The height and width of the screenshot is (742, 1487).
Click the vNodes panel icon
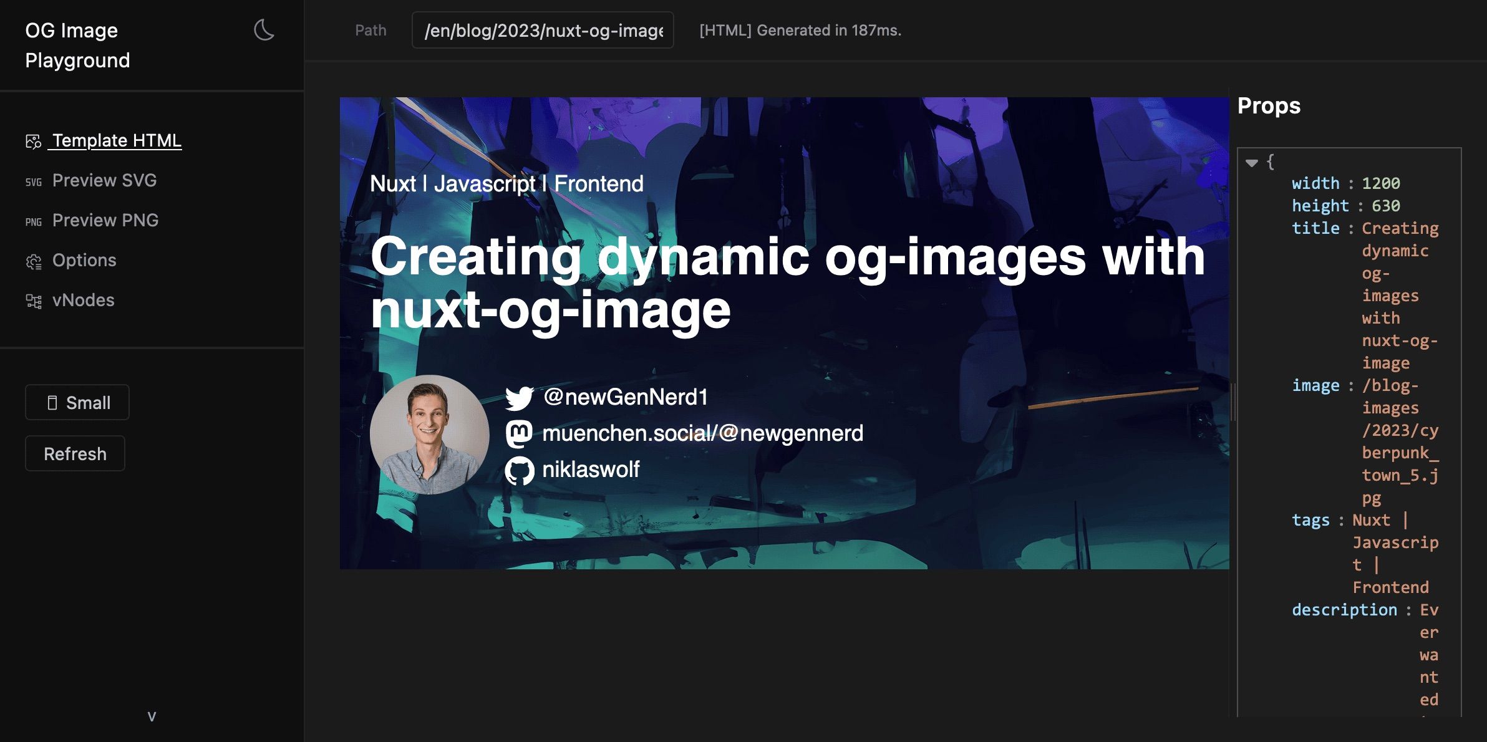(33, 301)
